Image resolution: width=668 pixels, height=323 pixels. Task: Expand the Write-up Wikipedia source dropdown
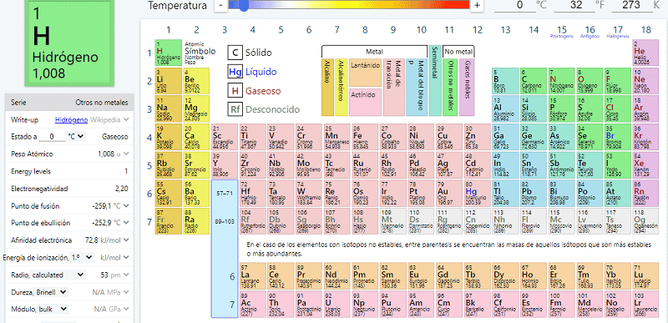[126, 120]
